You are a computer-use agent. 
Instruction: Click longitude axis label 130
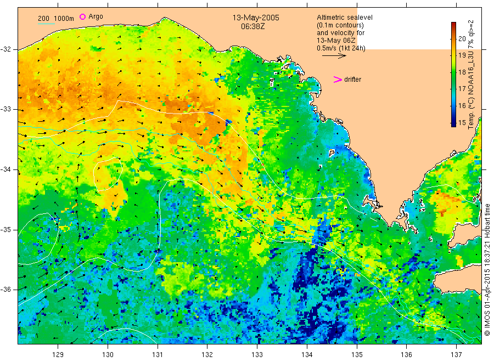pyautogui.click(x=108, y=355)
